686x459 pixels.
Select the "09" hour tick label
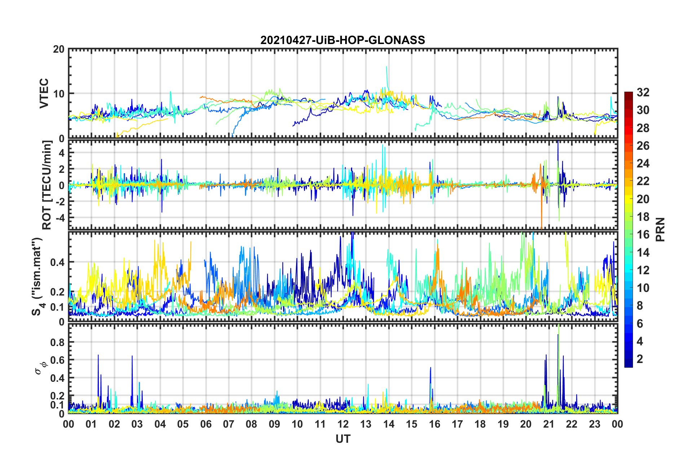tap(274, 424)
